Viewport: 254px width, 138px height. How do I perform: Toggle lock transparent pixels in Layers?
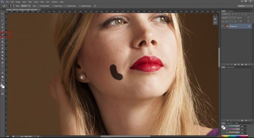click(x=227, y=22)
